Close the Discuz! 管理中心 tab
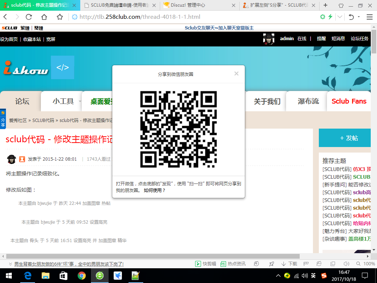 [233, 5]
